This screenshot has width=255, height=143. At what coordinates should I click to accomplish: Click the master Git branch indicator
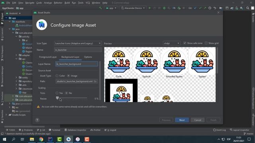(x=249, y=134)
